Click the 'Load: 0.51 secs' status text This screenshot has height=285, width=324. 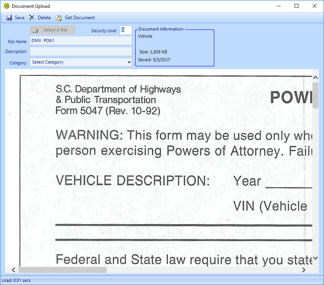point(16,280)
